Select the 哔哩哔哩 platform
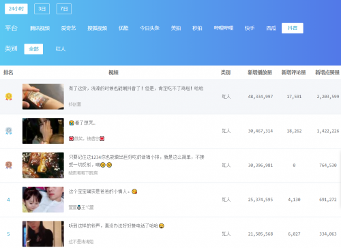 point(224,28)
